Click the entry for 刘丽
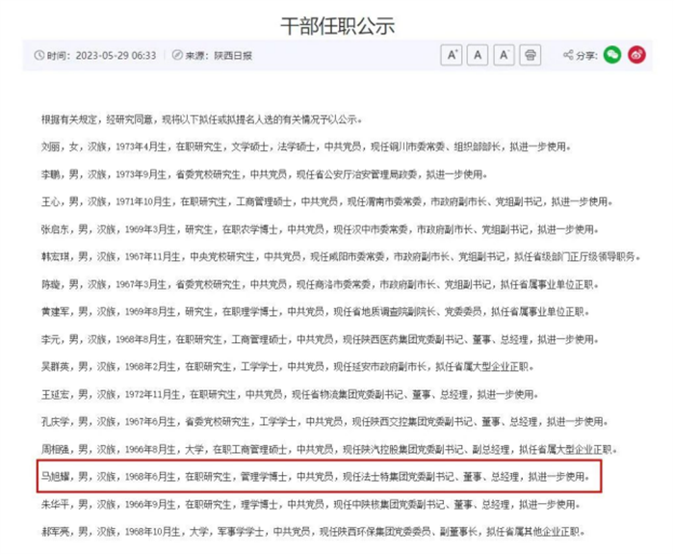 pos(306,147)
